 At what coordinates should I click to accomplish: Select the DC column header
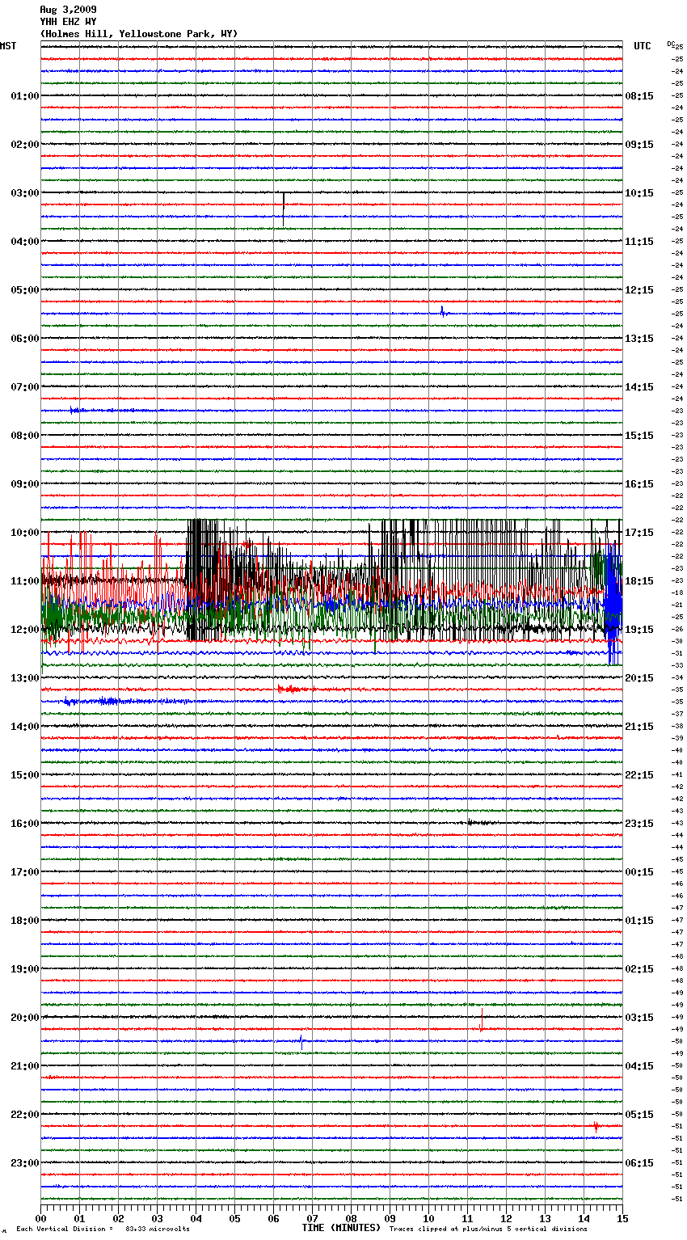pos(671,44)
